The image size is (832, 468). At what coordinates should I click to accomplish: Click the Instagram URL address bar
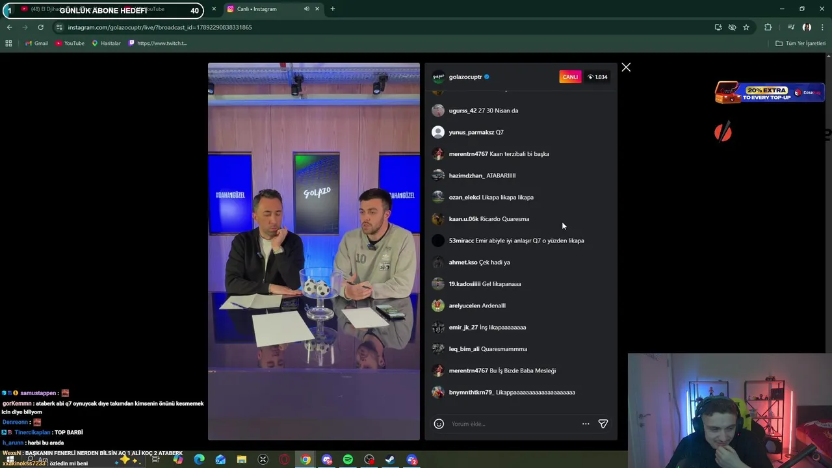pos(383,27)
